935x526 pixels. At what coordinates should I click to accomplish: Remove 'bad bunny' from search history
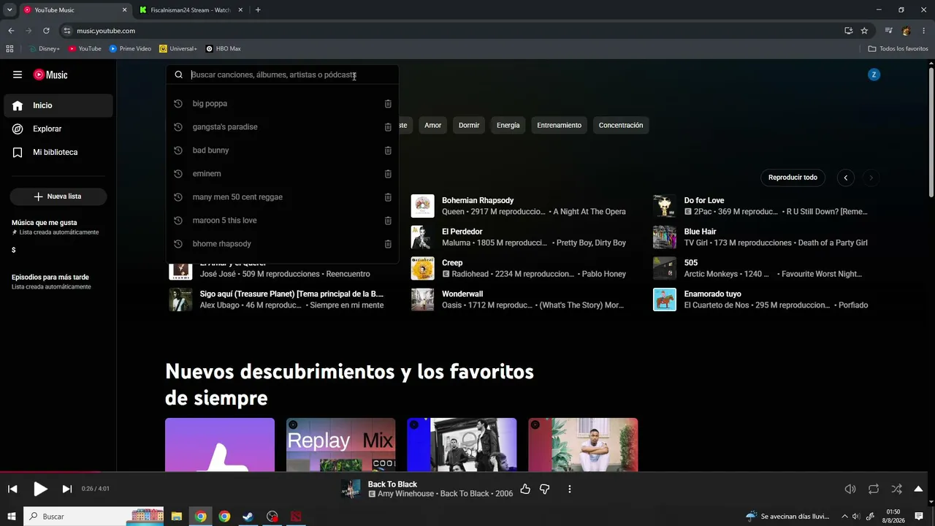coord(388,150)
